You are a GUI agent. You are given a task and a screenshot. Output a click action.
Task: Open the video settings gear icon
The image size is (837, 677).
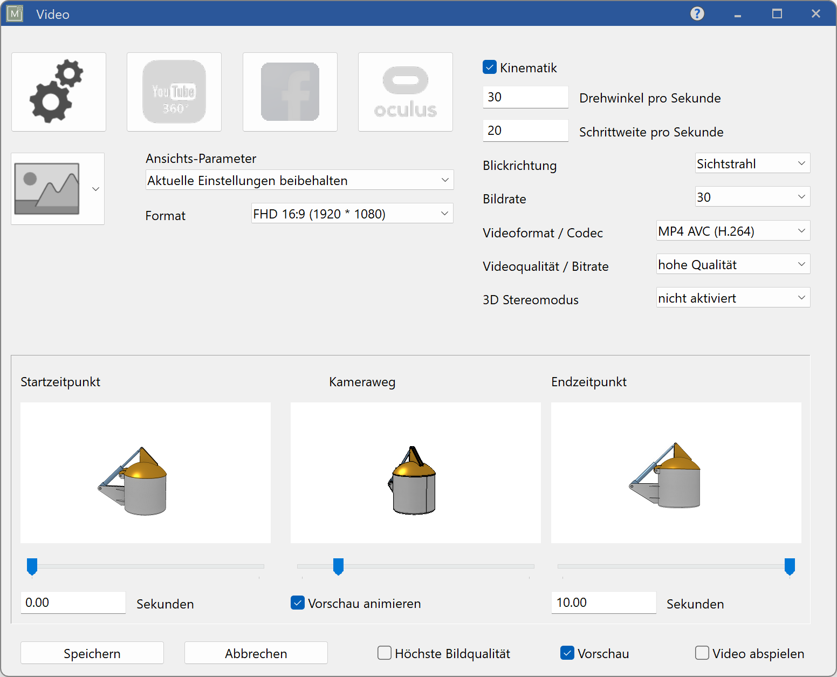click(x=58, y=92)
